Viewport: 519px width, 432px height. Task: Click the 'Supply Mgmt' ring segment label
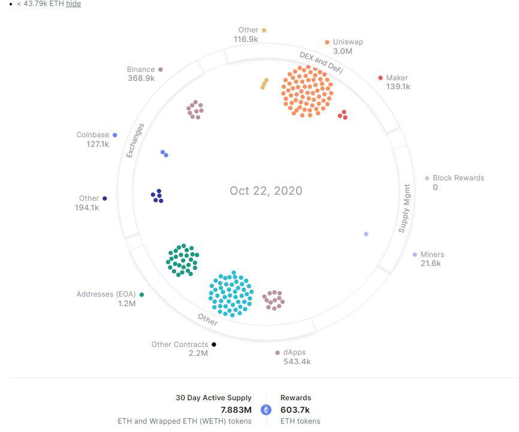coord(405,209)
